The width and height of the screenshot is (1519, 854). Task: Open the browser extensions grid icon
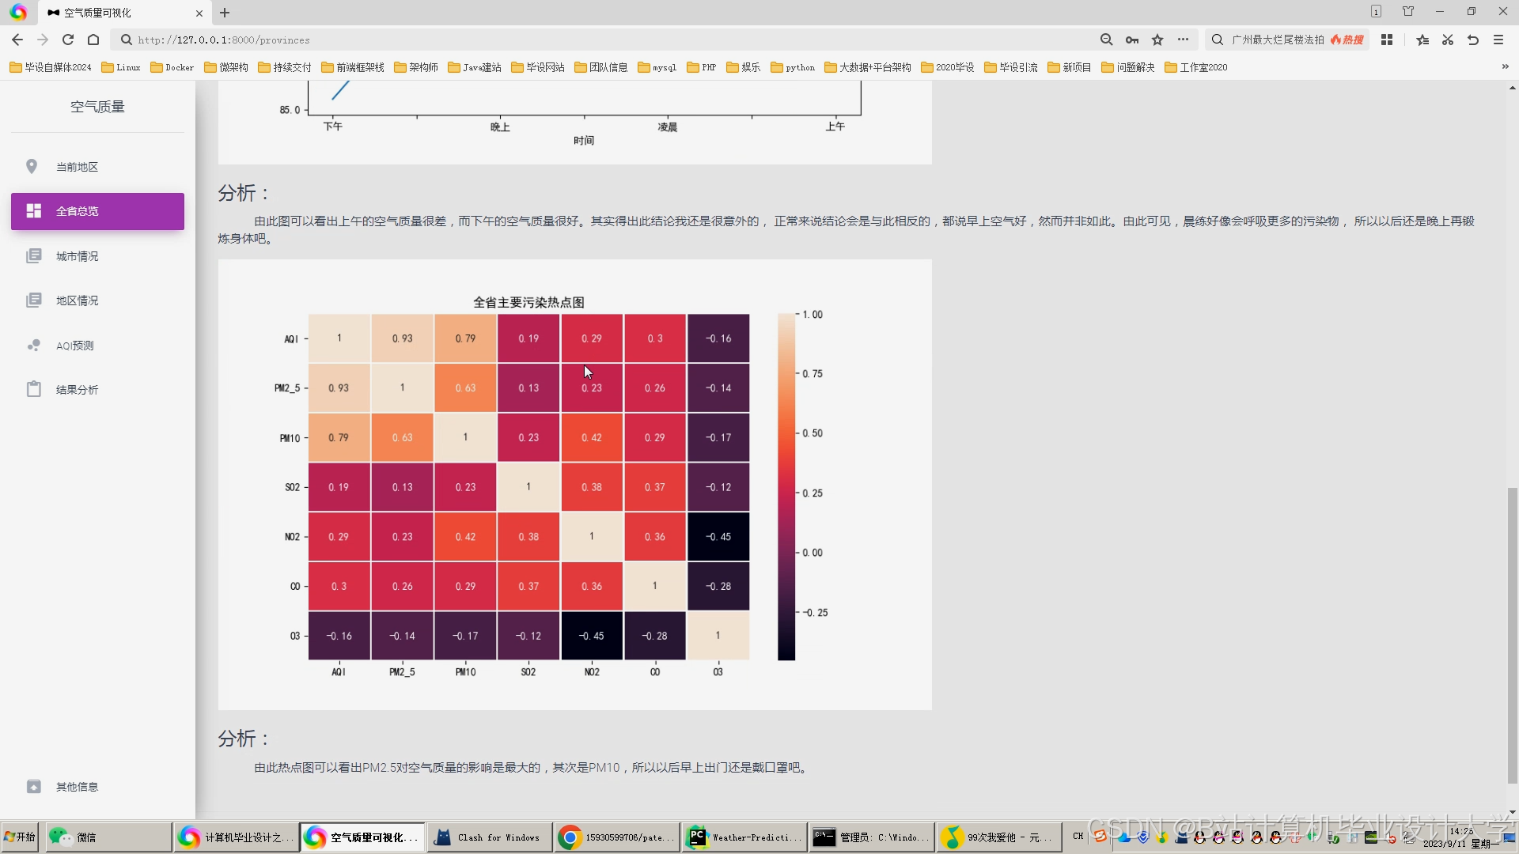[1386, 40]
